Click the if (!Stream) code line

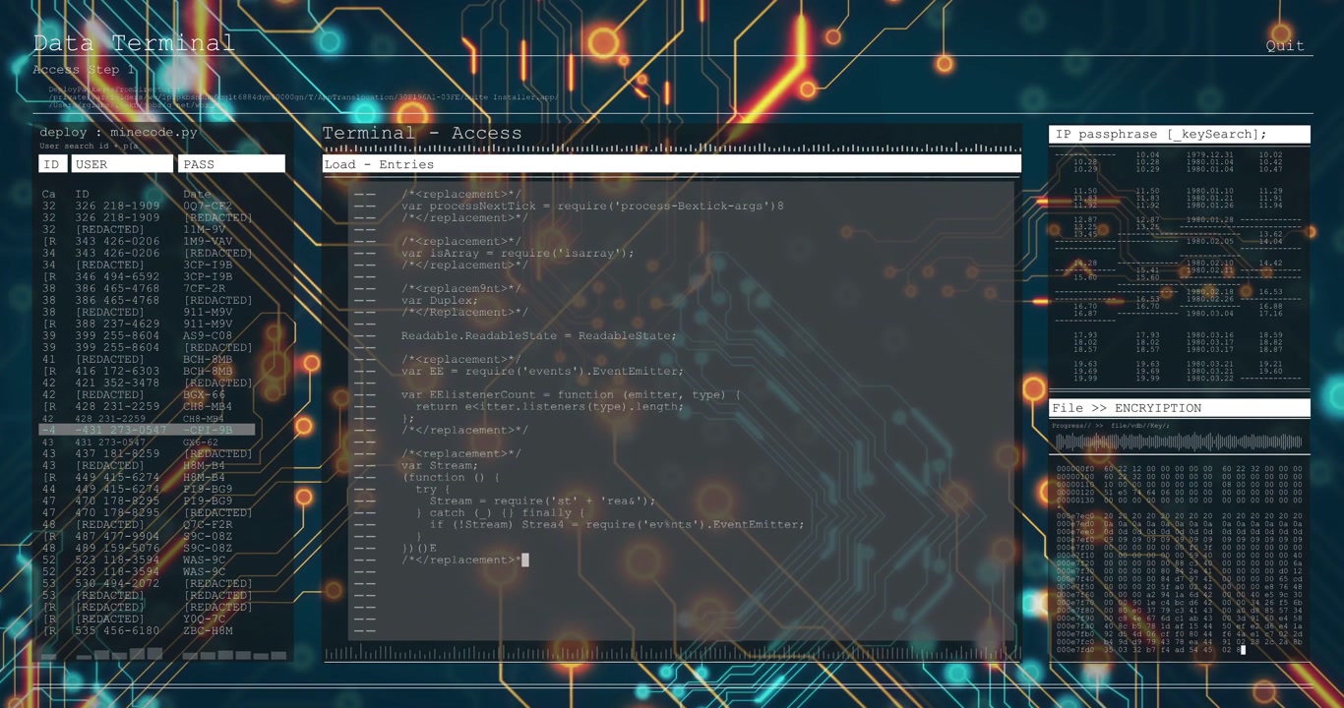coord(617,524)
